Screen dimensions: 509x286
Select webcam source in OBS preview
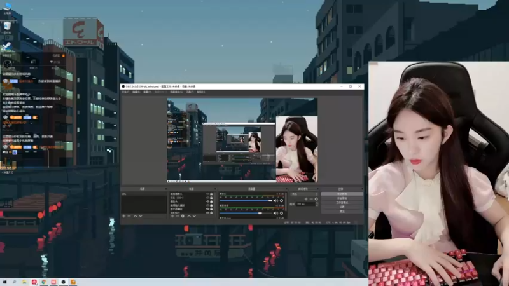[x=296, y=149]
